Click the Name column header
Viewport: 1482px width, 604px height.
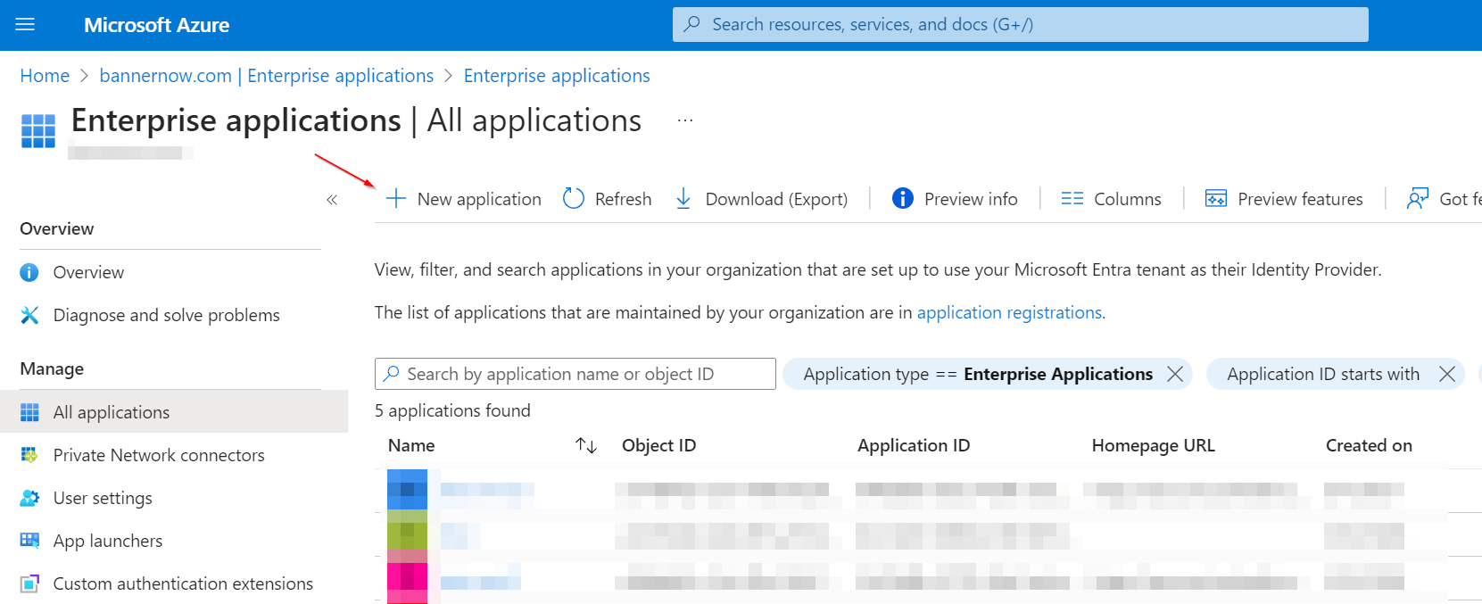(x=411, y=445)
